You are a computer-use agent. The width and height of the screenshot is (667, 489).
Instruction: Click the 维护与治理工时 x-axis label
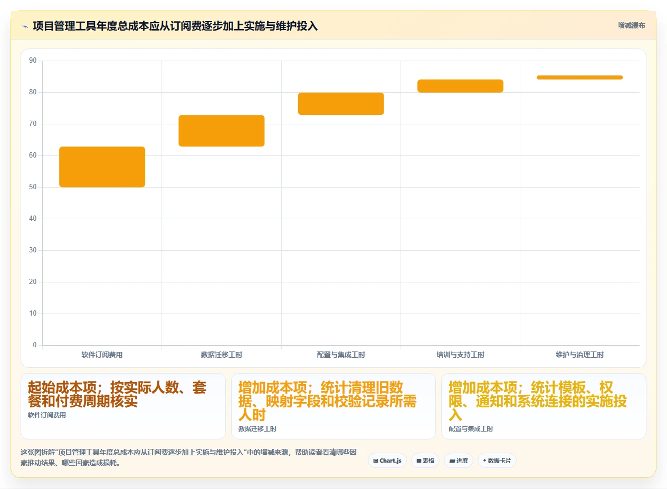[x=580, y=355]
